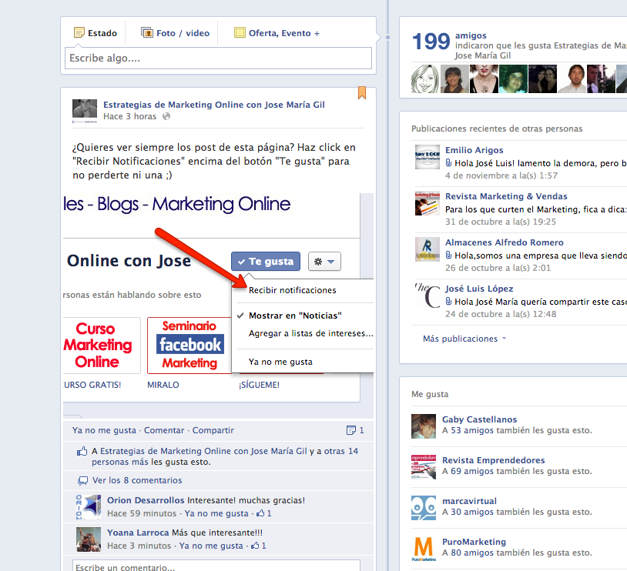
Task: Focus the 'Escribe algo....' status field
Action: (x=218, y=58)
